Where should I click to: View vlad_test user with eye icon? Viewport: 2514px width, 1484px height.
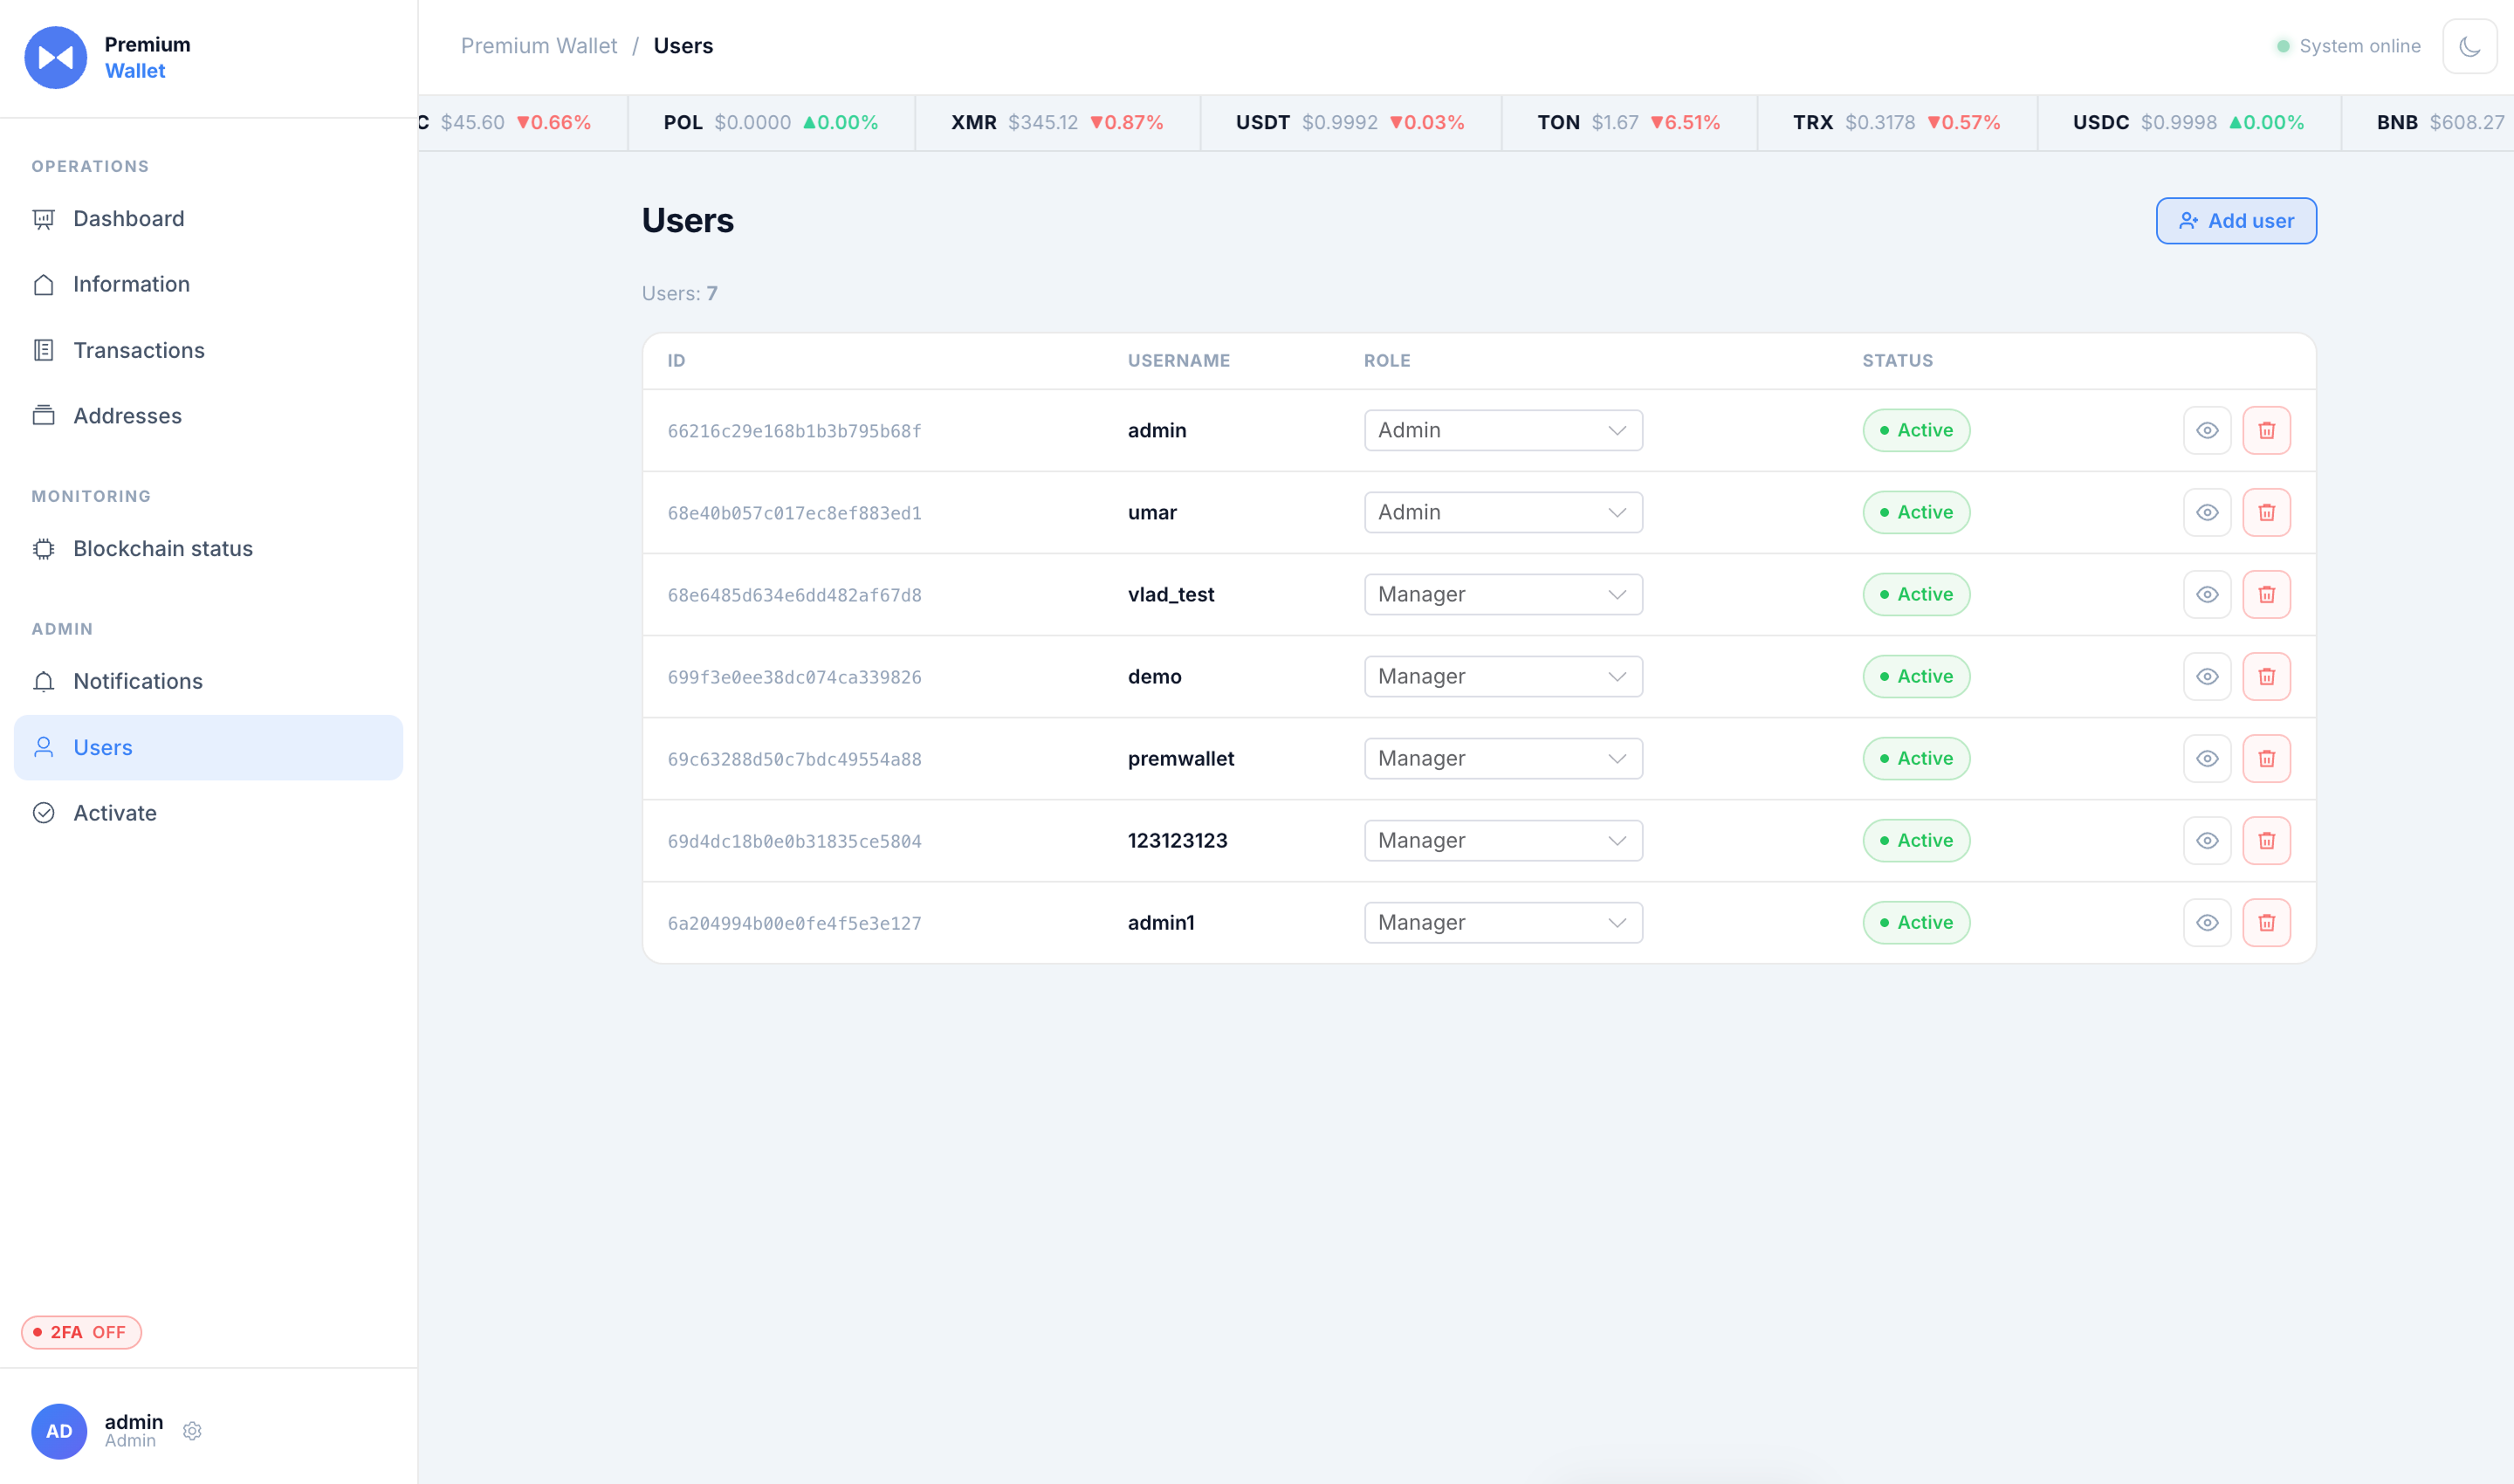tap(2207, 594)
